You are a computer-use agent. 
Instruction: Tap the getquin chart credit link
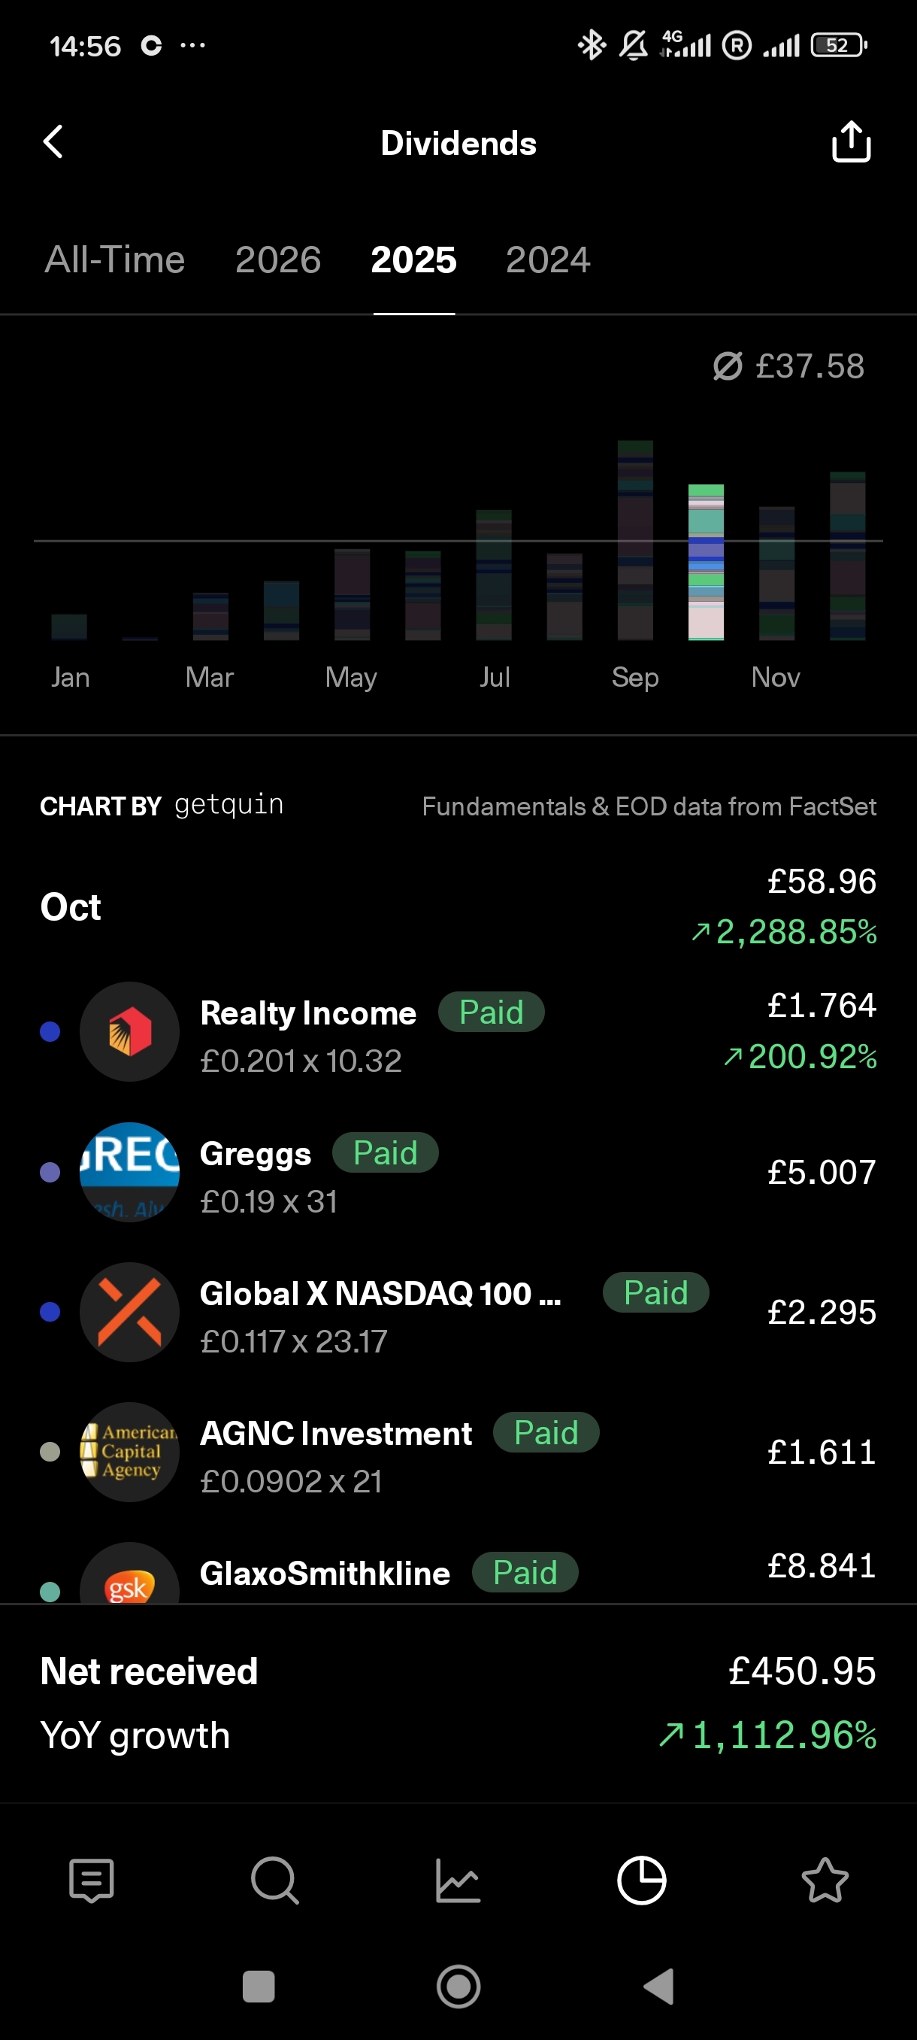click(x=228, y=805)
